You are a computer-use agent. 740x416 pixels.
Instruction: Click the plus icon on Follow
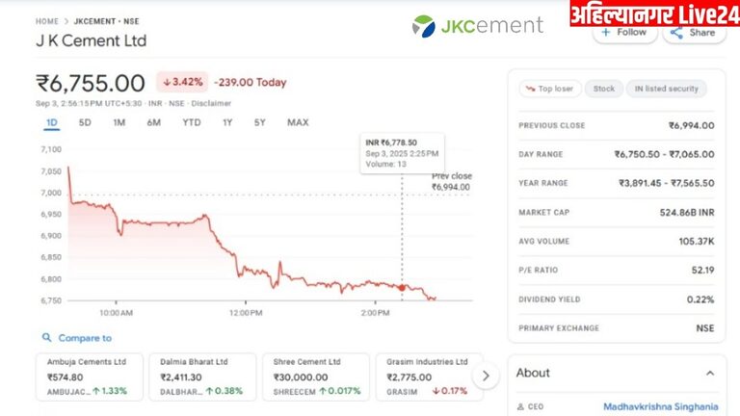pyautogui.click(x=605, y=32)
